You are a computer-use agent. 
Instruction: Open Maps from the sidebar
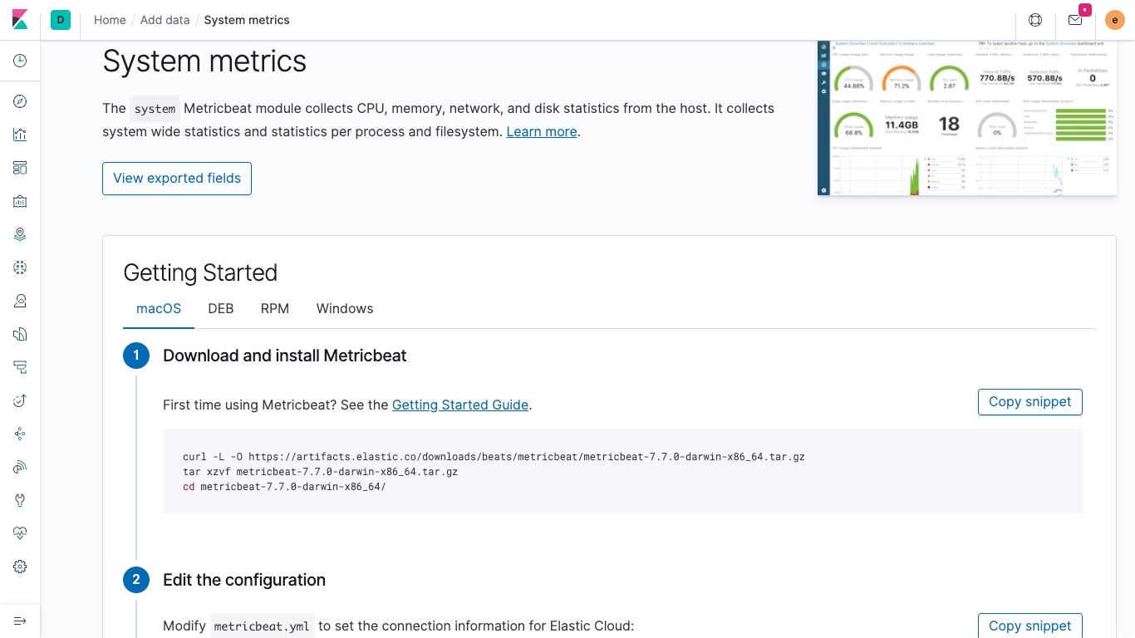coord(20,234)
